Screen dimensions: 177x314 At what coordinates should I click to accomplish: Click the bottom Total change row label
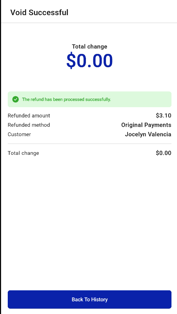pyautogui.click(x=23, y=153)
